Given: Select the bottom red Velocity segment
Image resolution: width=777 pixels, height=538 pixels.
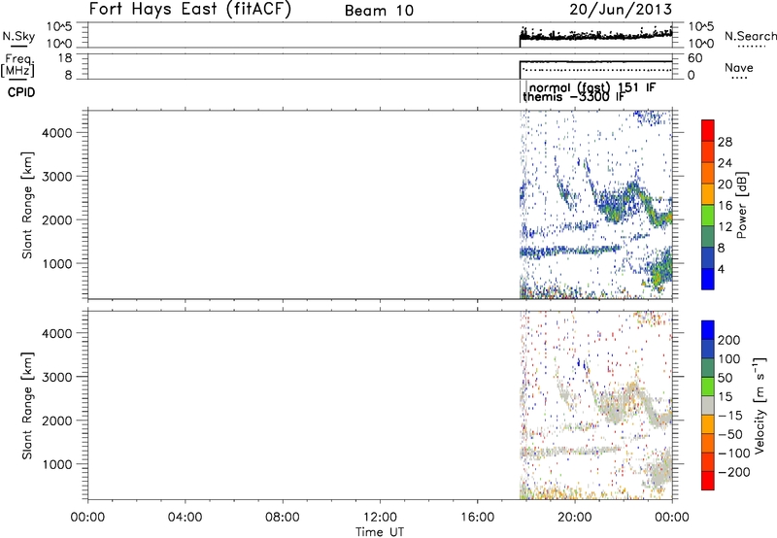Looking at the screenshot, I should click(x=708, y=481).
